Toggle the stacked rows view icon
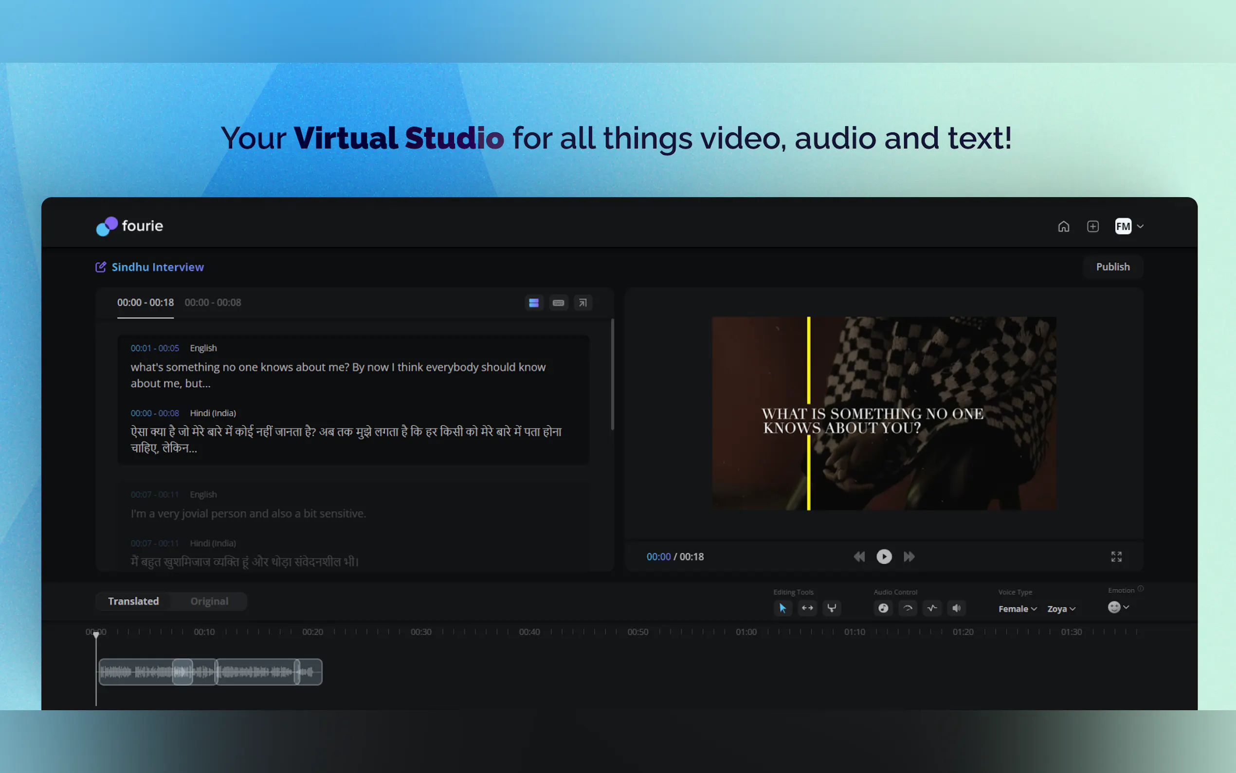Screen dimensions: 1236x773 pyautogui.click(x=533, y=303)
